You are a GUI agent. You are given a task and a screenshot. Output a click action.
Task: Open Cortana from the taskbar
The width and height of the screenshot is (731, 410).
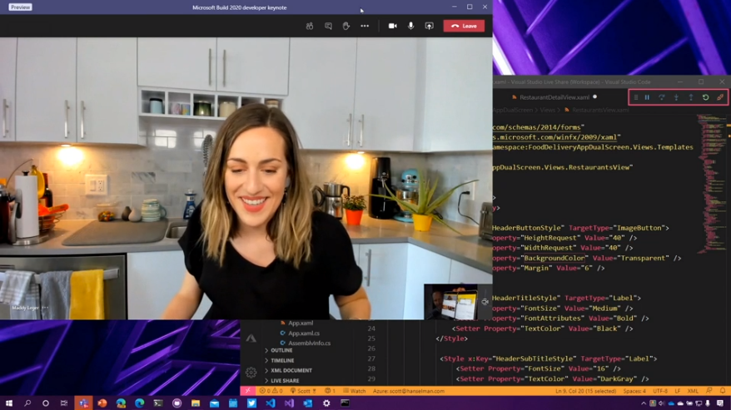46,403
